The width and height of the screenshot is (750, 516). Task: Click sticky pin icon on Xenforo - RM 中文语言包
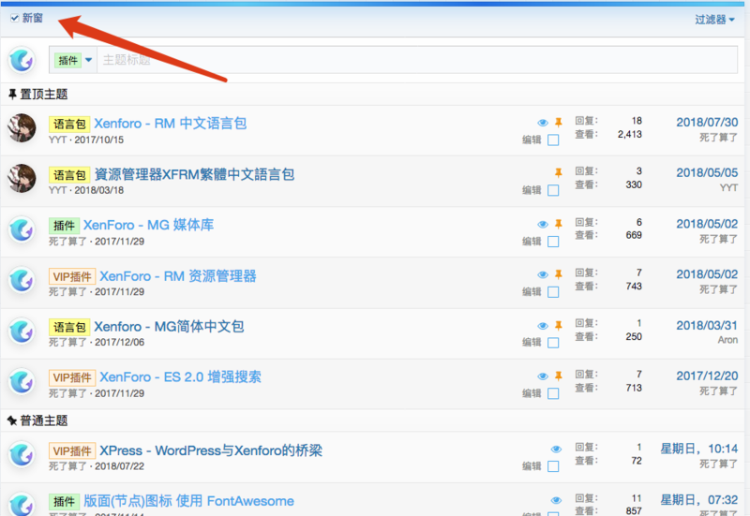[x=558, y=123]
